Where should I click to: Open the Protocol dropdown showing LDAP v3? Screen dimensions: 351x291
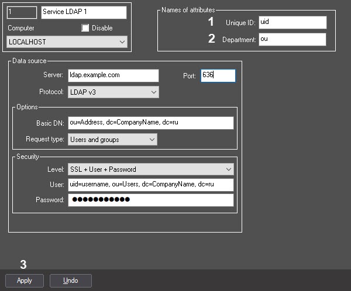(113, 92)
